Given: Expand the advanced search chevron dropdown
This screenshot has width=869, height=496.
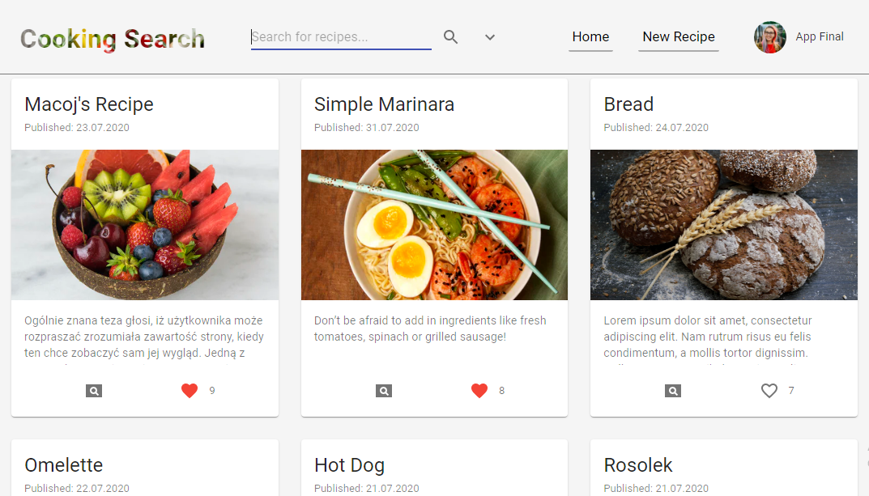Looking at the screenshot, I should (x=490, y=37).
